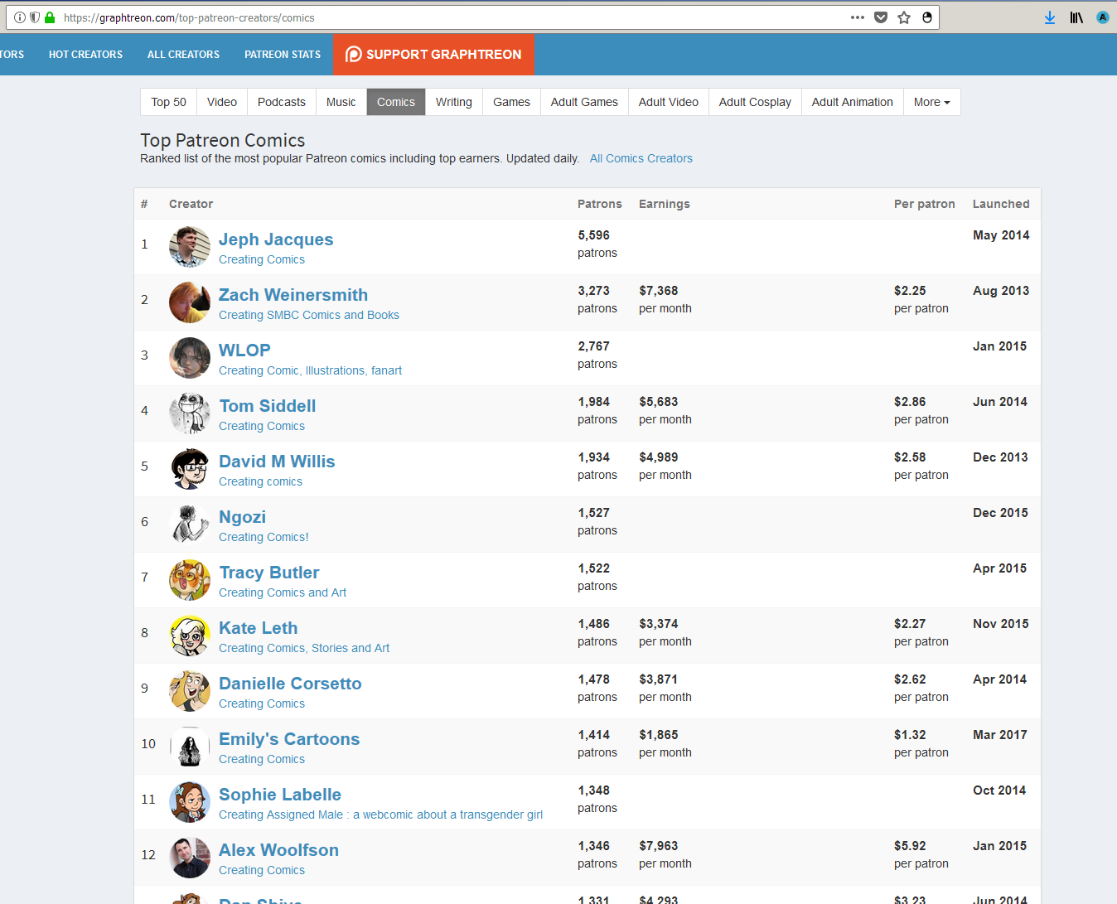Viewport: 1117px width, 904px height.
Task: Click Tracy Butler avatar image
Action: (x=190, y=580)
